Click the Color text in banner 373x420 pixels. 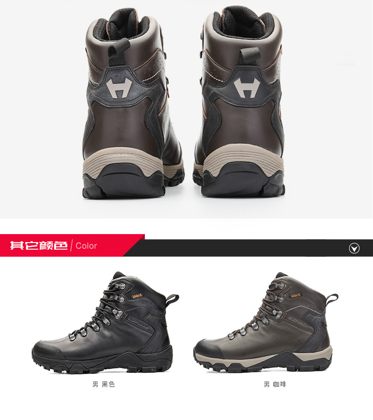coord(86,245)
